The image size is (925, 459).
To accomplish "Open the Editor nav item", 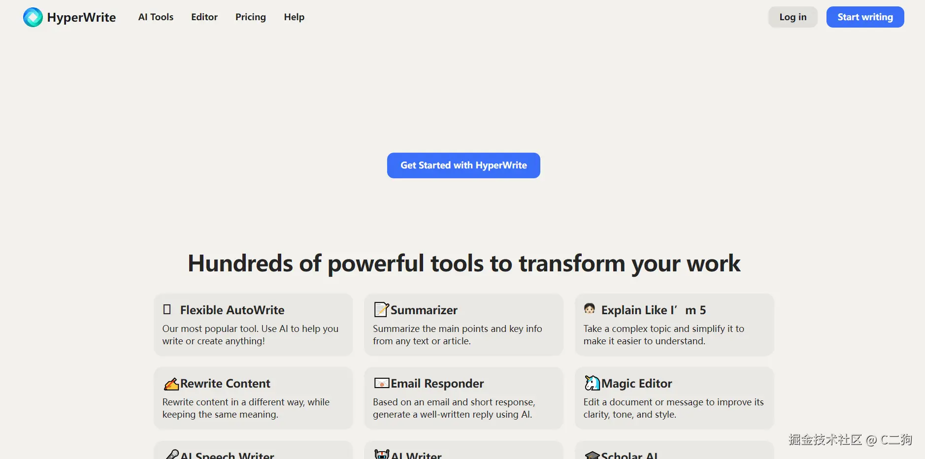I will (x=204, y=17).
